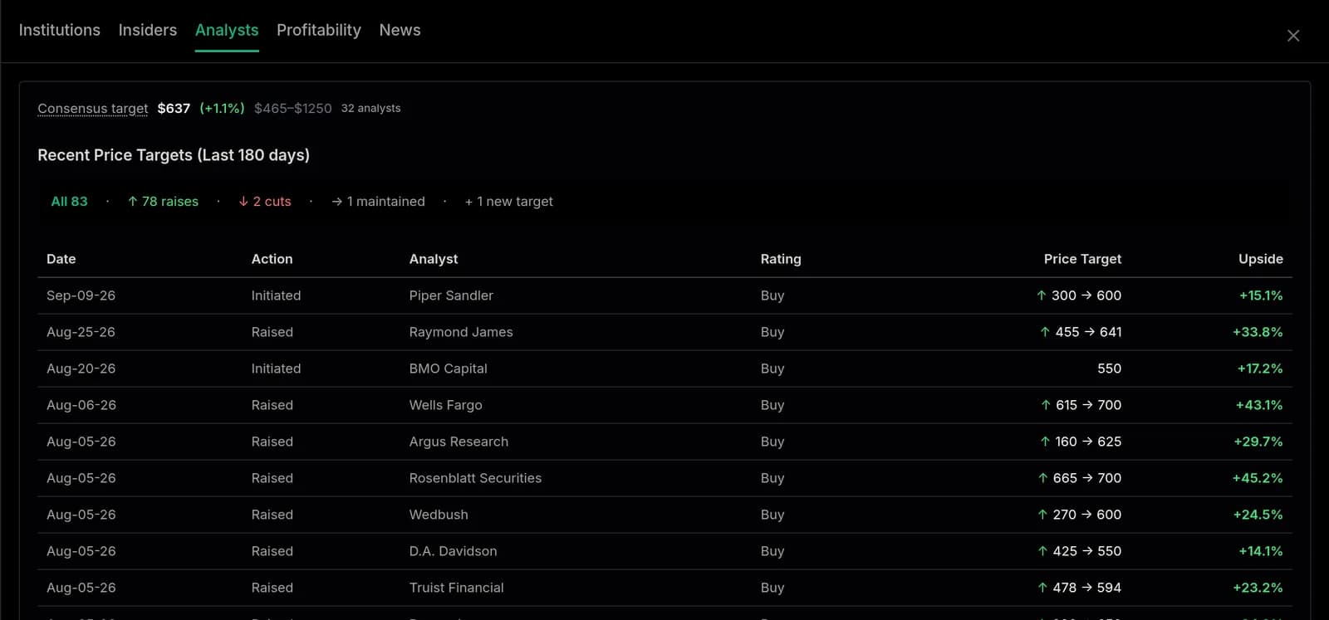Click the Action column header
The image size is (1329, 620).
272,259
